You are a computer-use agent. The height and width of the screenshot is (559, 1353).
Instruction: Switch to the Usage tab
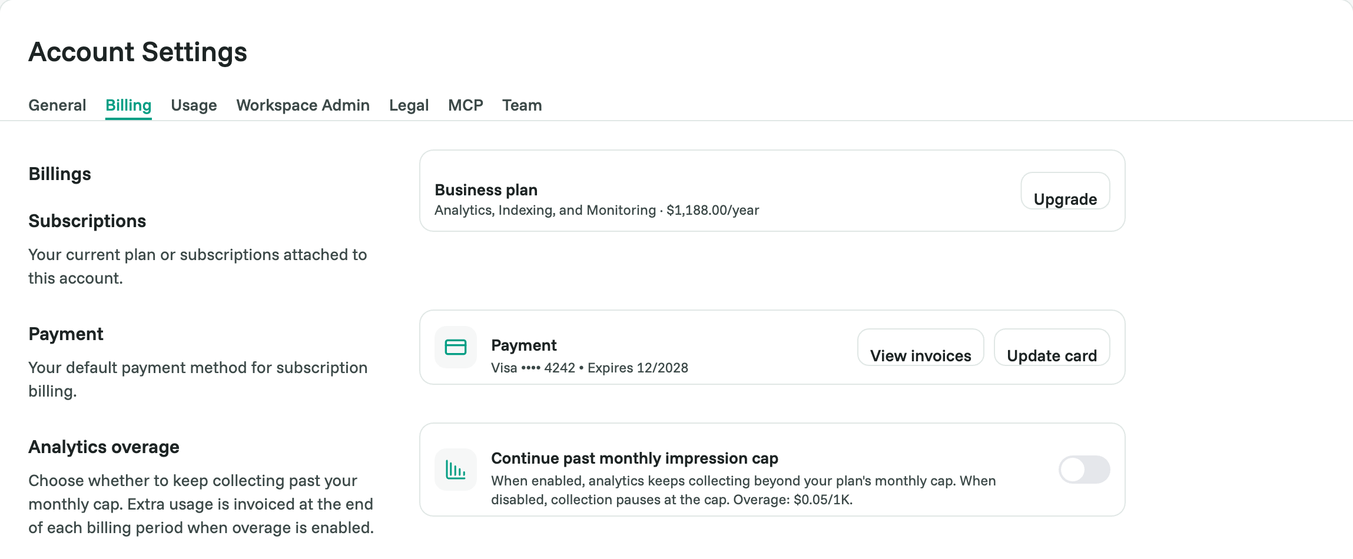click(x=194, y=105)
